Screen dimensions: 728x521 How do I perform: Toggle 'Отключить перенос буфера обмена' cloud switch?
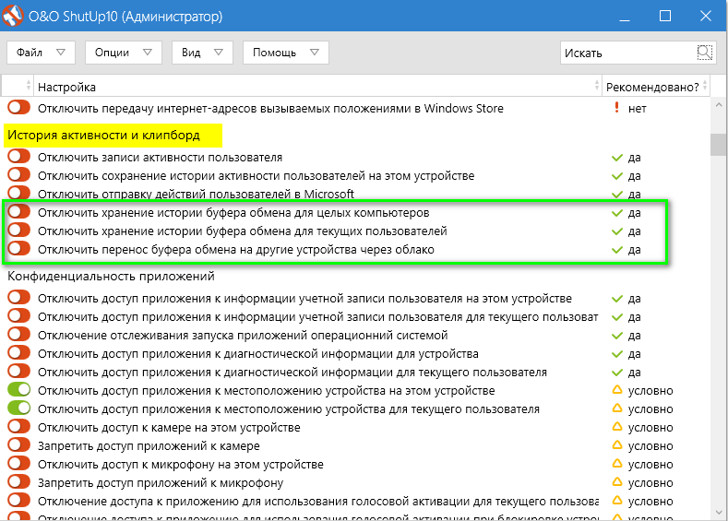coord(19,249)
